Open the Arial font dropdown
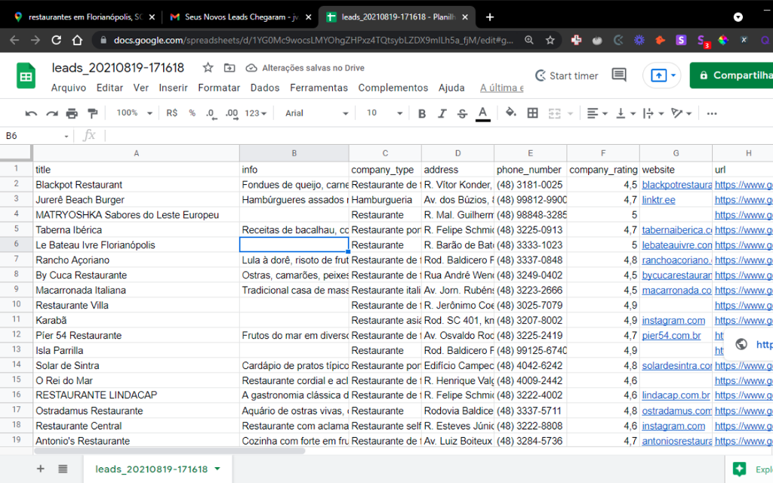 316,113
